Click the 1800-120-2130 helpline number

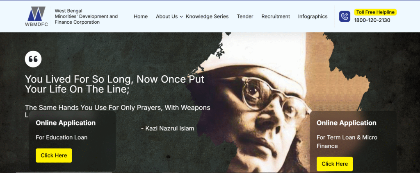(372, 20)
